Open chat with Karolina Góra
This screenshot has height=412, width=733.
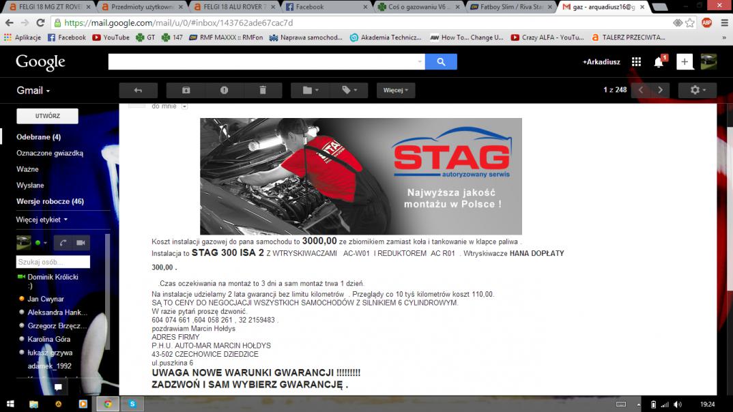click(48, 340)
